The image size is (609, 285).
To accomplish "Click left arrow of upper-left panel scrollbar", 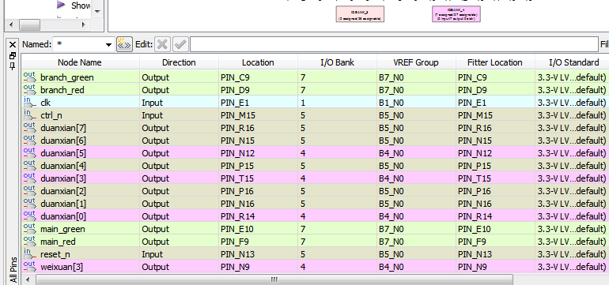I will tap(11, 24).
